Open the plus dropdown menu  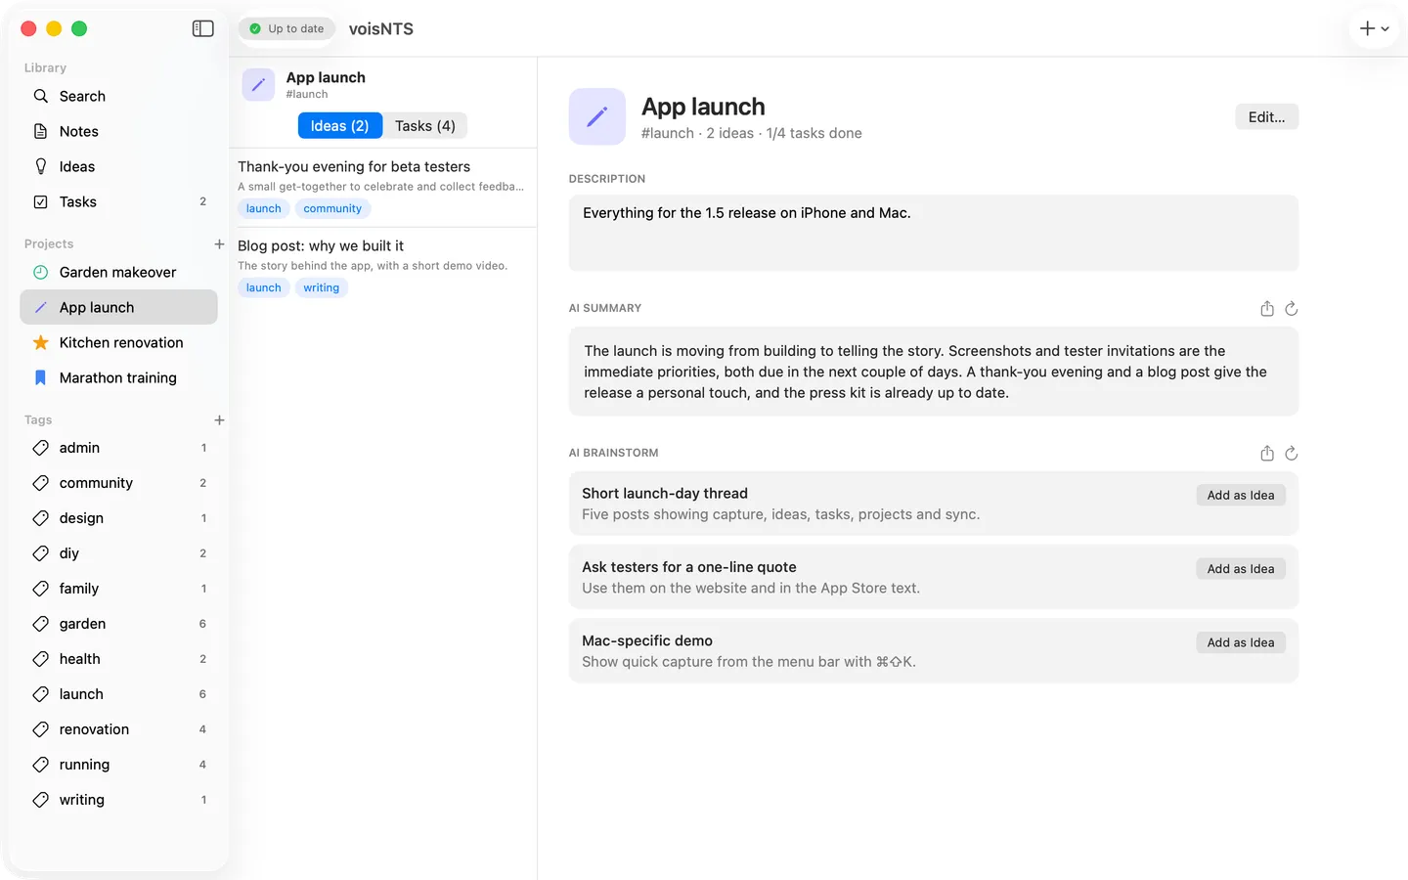click(x=1374, y=28)
